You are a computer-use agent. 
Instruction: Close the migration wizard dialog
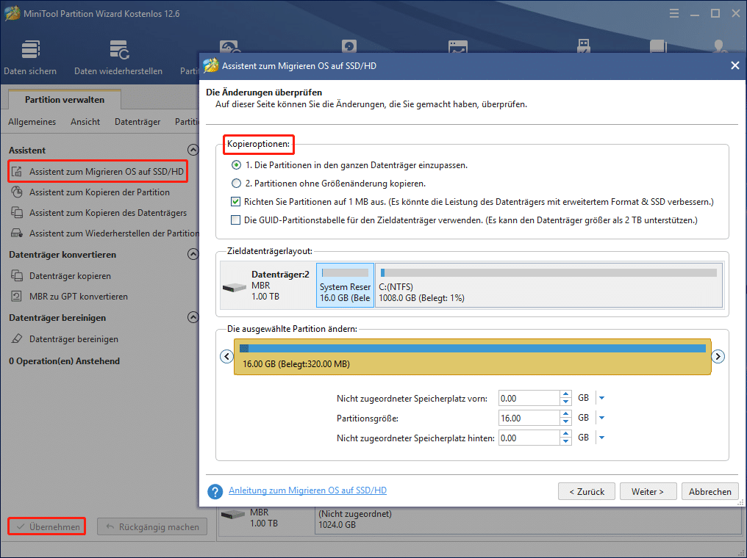click(x=735, y=65)
